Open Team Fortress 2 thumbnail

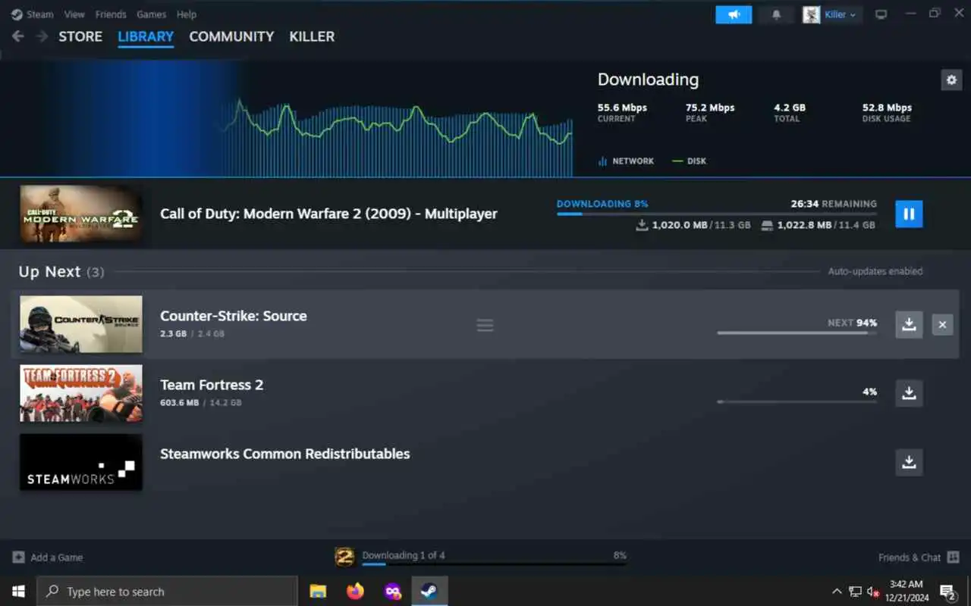pyautogui.click(x=81, y=393)
